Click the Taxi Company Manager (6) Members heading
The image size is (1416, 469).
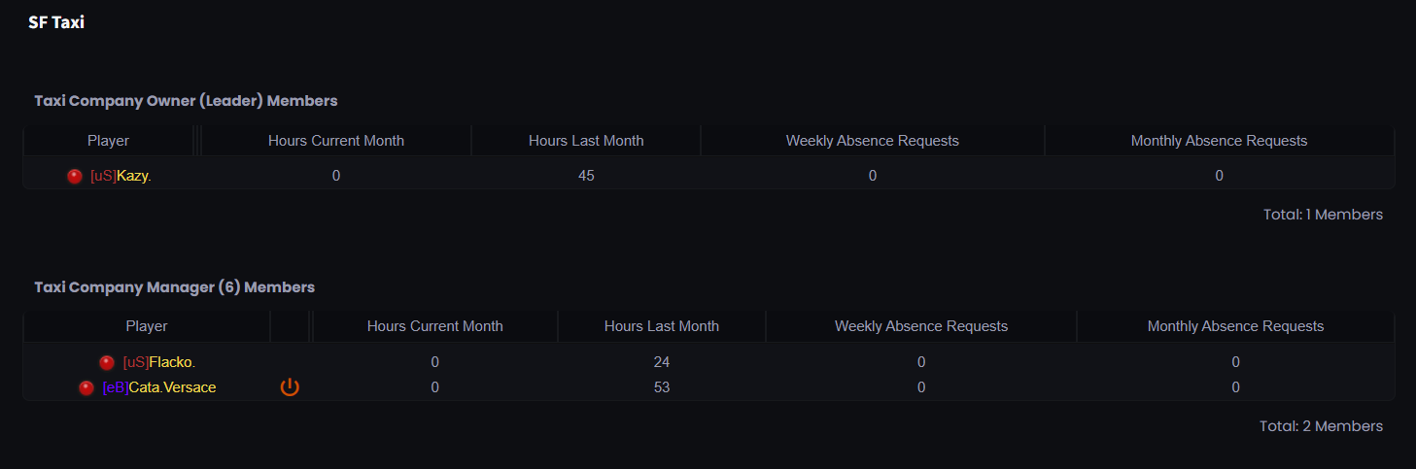tap(174, 287)
